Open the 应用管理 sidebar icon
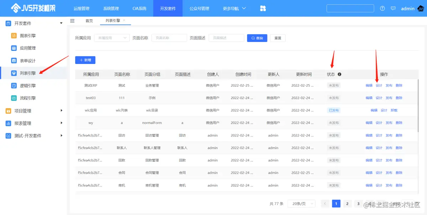 pos(14,48)
